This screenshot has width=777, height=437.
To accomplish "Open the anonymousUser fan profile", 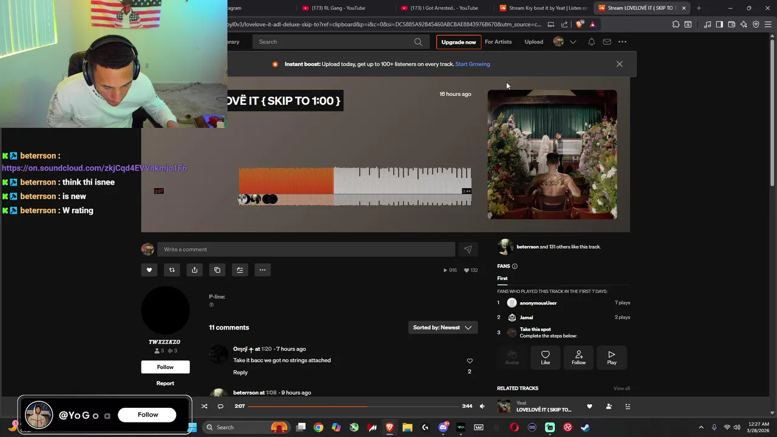I will (538, 303).
